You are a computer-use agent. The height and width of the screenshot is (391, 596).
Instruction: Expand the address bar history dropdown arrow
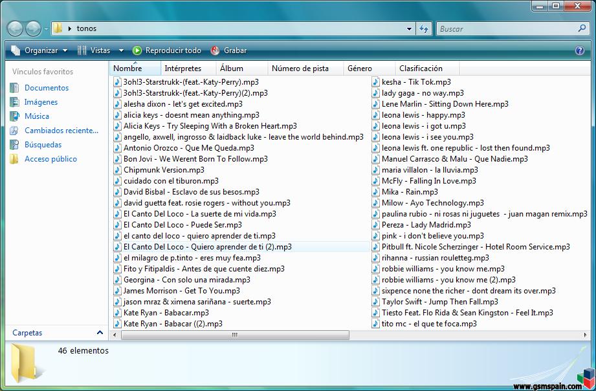(409, 29)
